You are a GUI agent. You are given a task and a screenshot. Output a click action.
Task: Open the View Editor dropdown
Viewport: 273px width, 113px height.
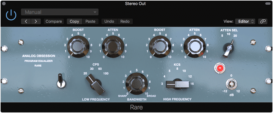tap(245, 22)
